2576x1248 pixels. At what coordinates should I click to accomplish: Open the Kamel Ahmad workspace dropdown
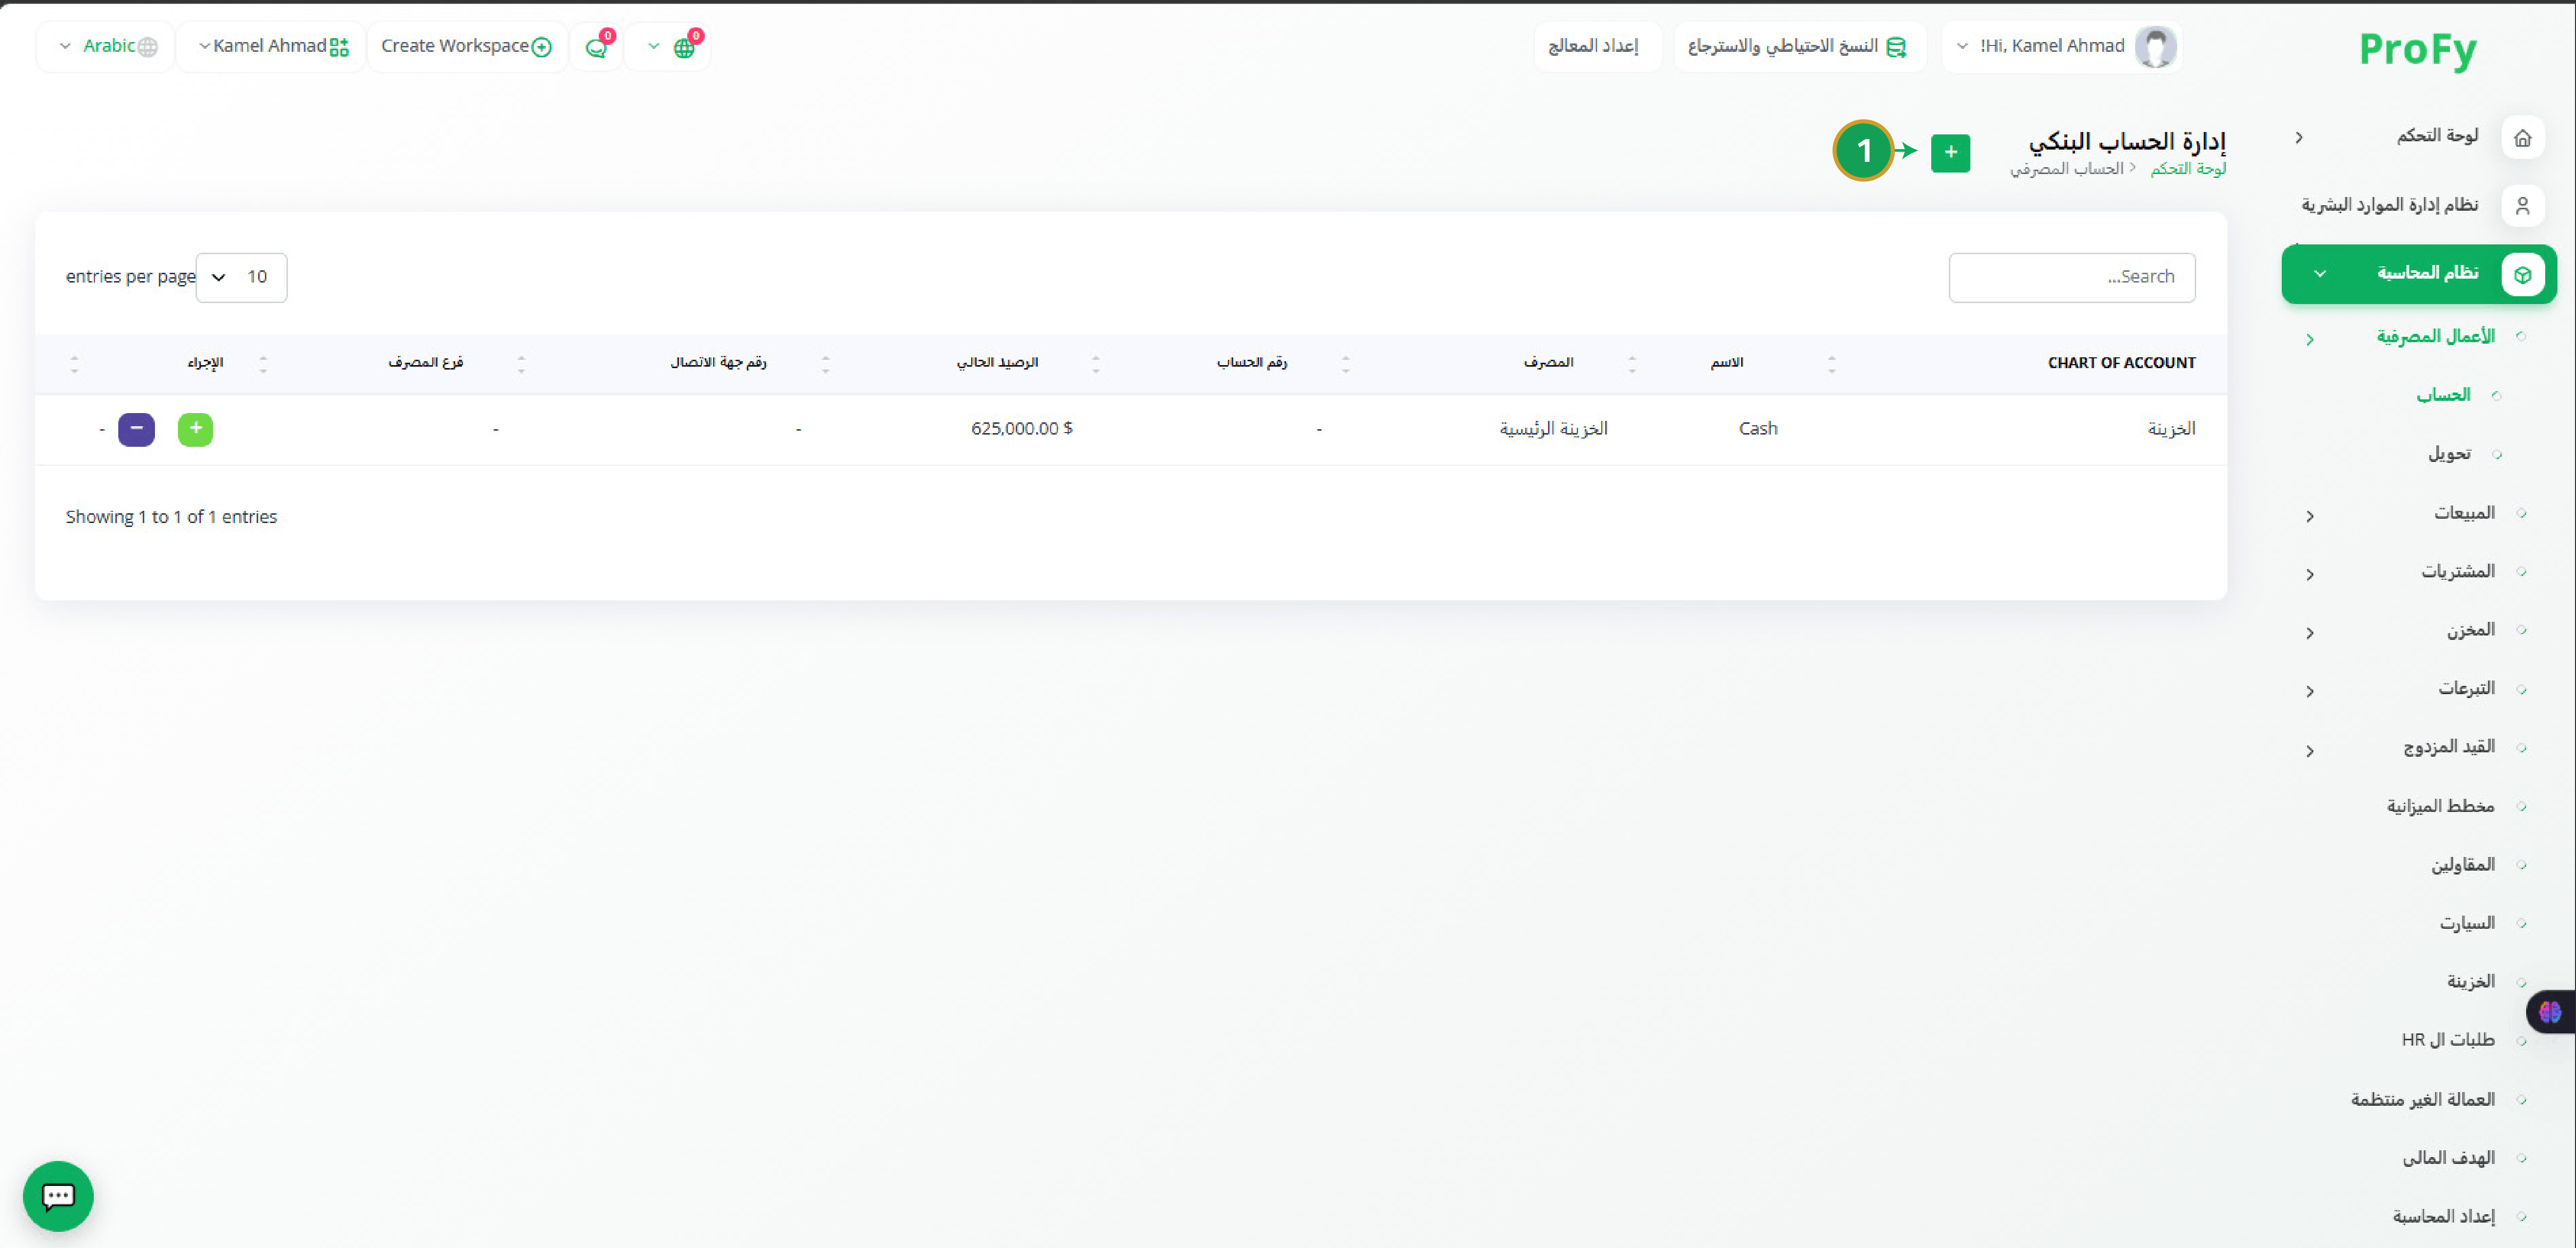point(271,46)
